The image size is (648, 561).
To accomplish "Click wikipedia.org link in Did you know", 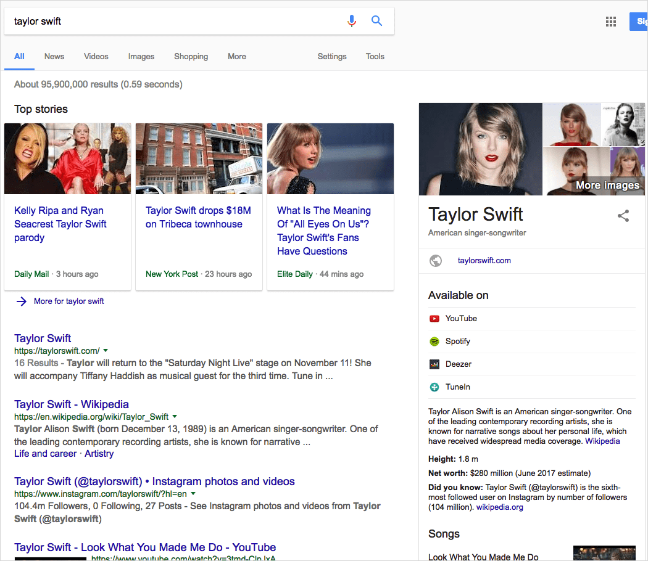I will (500, 507).
